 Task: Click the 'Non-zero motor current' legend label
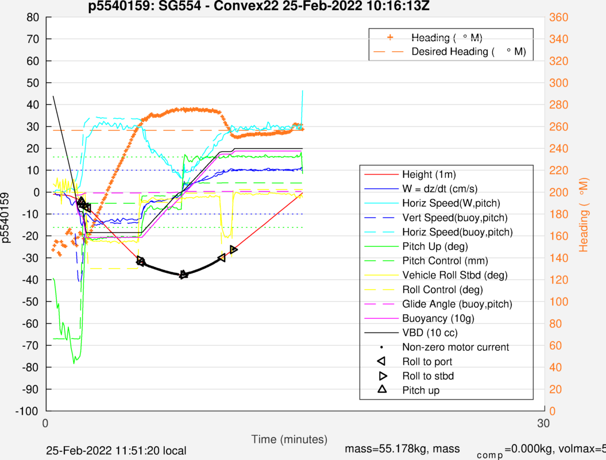[x=456, y=347]
